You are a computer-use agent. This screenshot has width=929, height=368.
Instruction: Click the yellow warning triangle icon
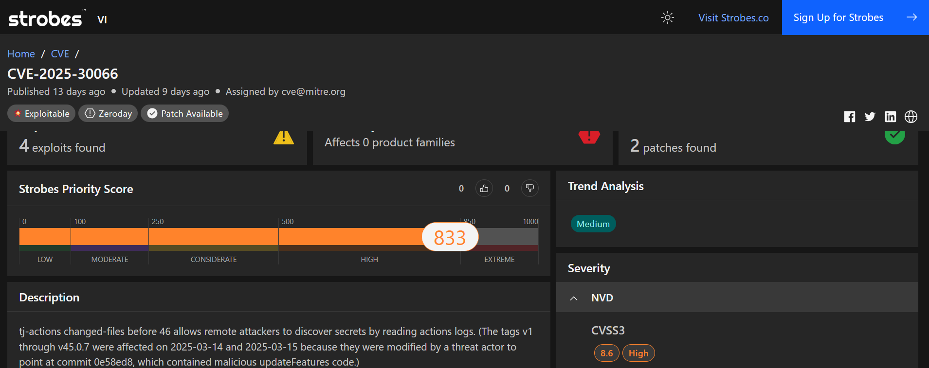coord(284,138)
